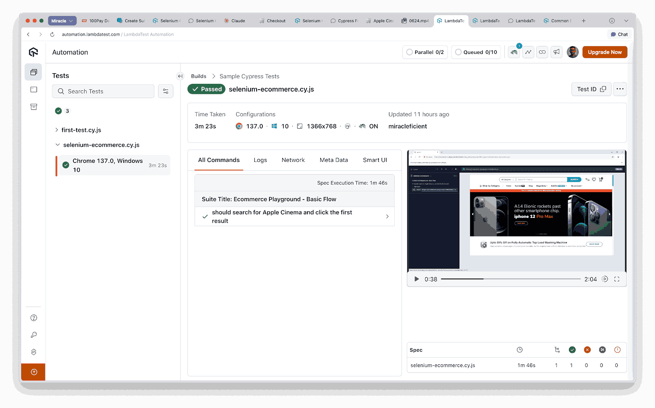The image size is (655, 408).
Task: Switch to the Network tab
Action: [x=293, y=160]
